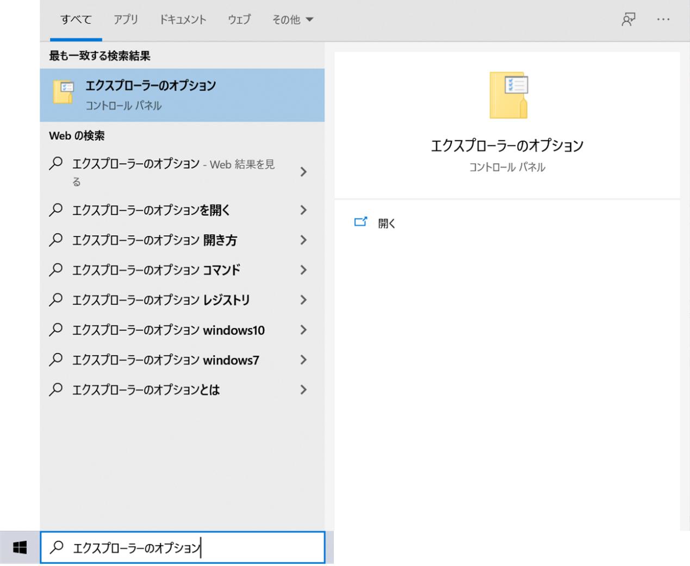Click the large エクスプローラーのオプション folder icon in preview

[x=508, y=95]
